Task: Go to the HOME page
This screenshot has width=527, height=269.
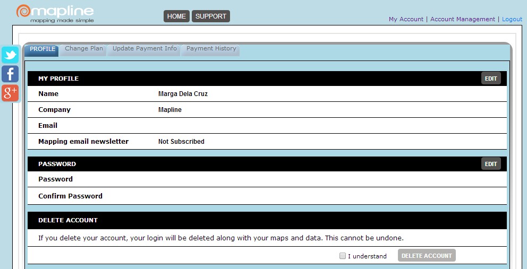Action: [176, 16]
